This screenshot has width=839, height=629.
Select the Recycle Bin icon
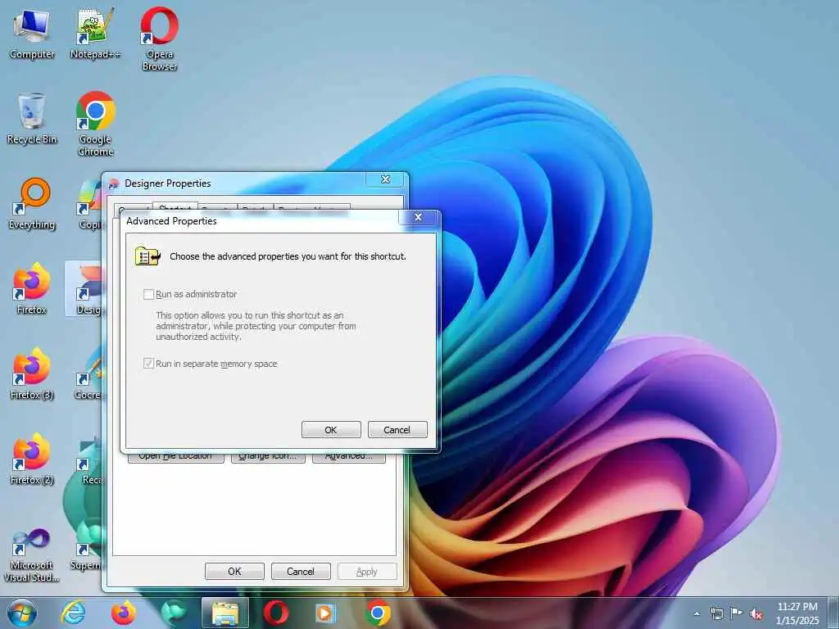pyautogui.click(x=32, y=118)
